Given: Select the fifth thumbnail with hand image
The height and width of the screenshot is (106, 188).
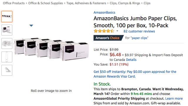Looking at the screenshot, I should click(x=7, y=70).
